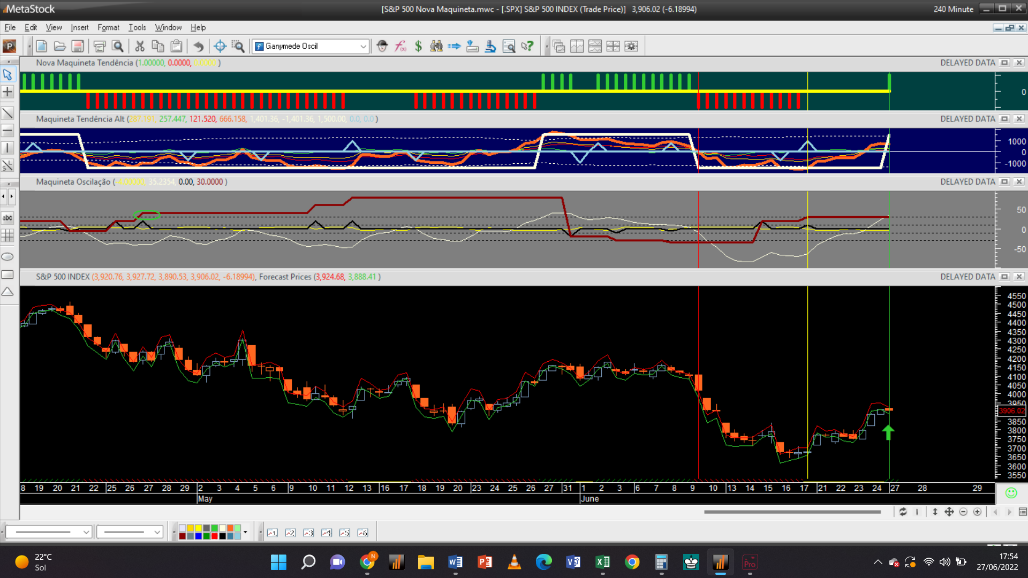Open the Ganymede Oscil indicator dropdown
The height and width of the screenshot is (578, 1028).
[x=363, y=47]
